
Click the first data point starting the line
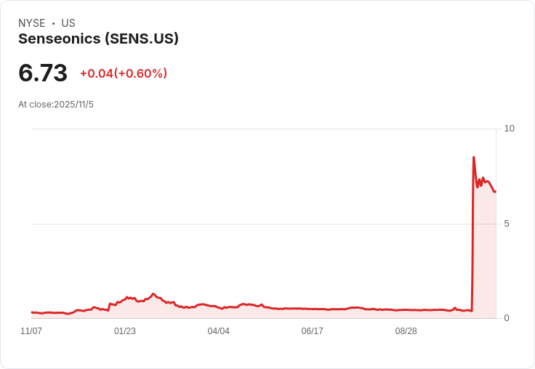[32, 312]
